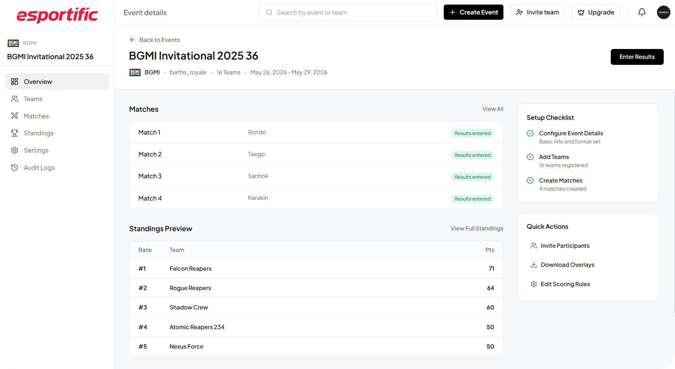Screen dimensions: 675x369
Task: Click the Create Event button
Action: pyautogui.click(x=473, y=12)
